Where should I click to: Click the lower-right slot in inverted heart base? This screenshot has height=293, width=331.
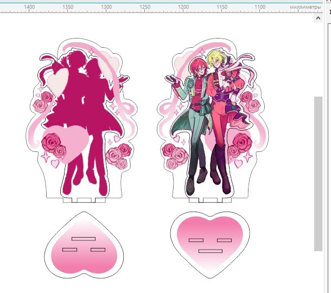pos(98,250)
